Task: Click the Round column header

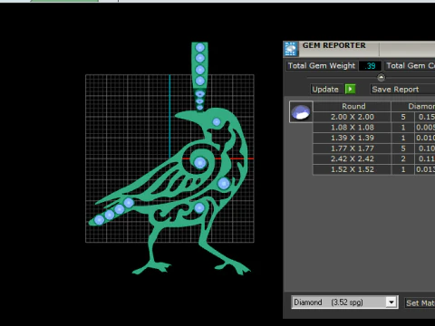Action: click(353, 106)
